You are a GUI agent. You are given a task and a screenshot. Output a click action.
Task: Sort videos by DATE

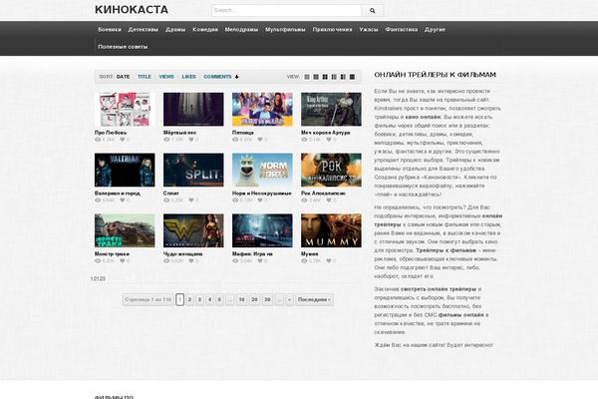click(123, 77)
